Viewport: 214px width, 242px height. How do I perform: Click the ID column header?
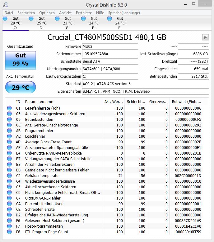click(x=18, y=102)
